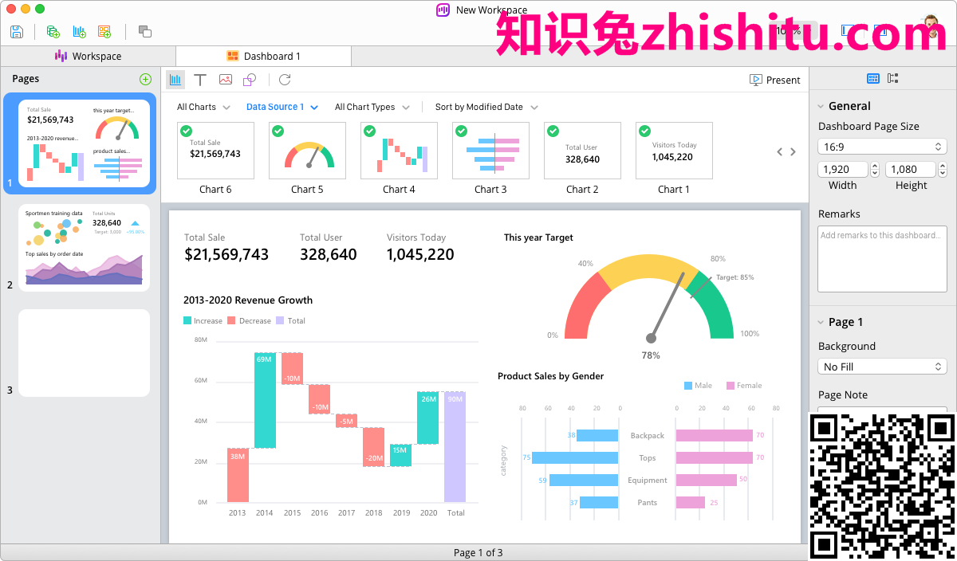
Task: Click the Total legend swatch
Action: coord(280,320)
